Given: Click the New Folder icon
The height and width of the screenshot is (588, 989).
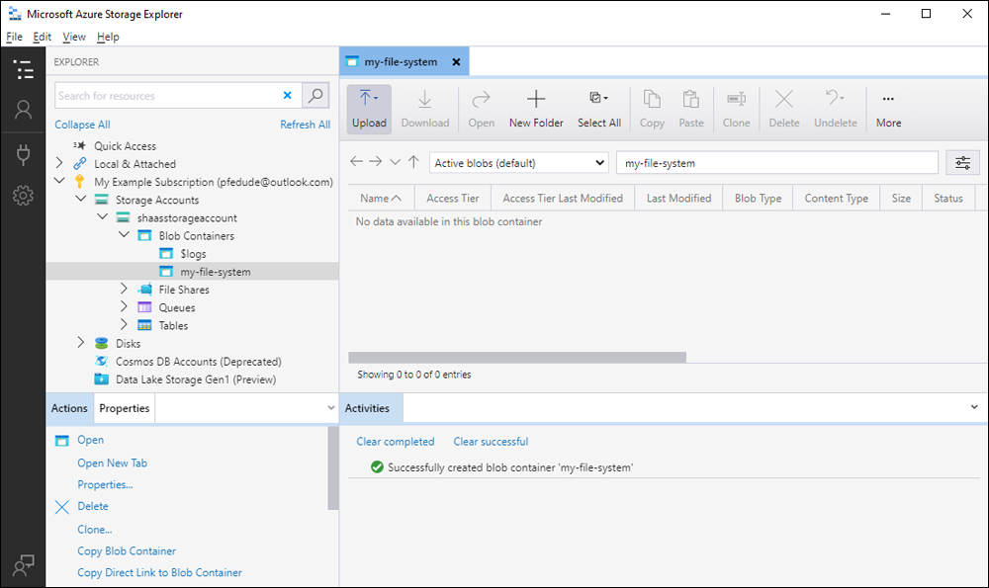Looking at the screenshot, I should point(536,100).
